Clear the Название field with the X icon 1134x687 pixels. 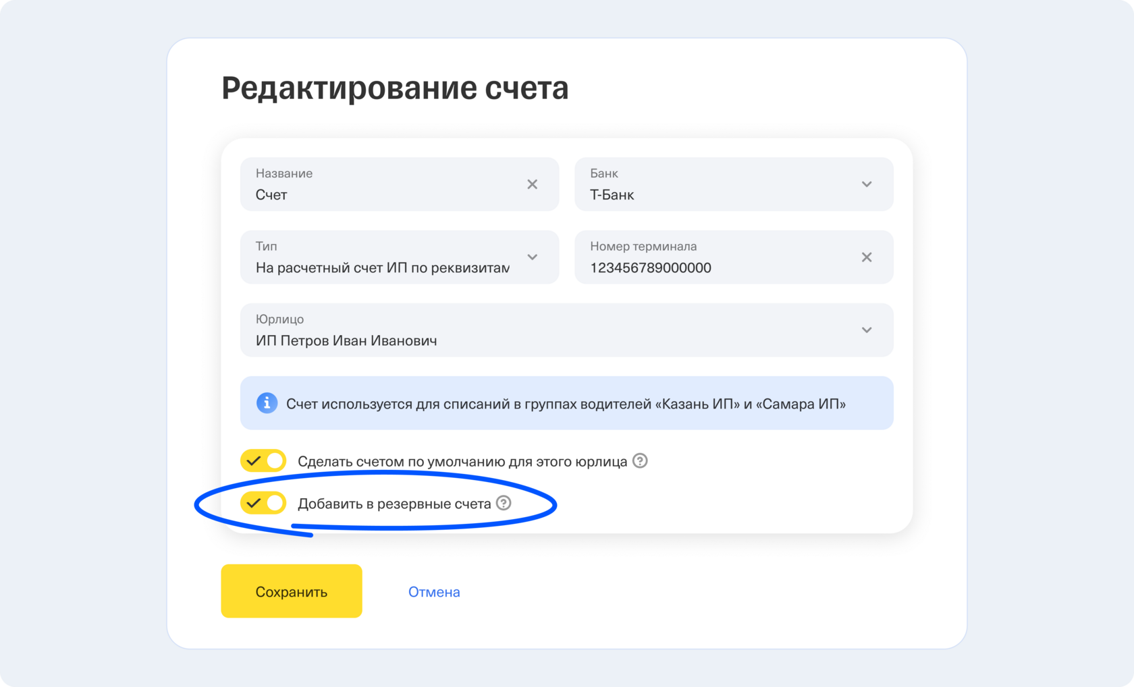532,184
